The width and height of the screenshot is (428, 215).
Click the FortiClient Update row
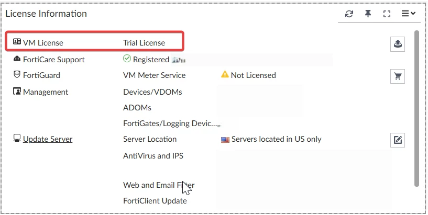155,201
